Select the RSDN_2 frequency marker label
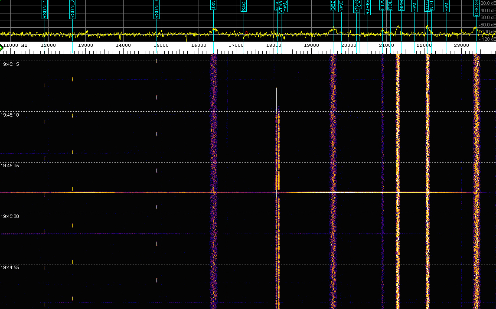This screenshot has height=309, width=496. (72, 9)
